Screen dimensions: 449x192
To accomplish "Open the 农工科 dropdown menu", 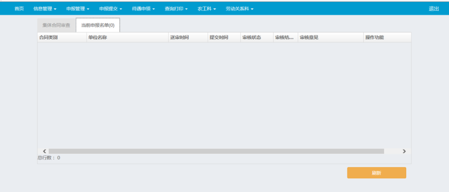I will coord(207,9).
